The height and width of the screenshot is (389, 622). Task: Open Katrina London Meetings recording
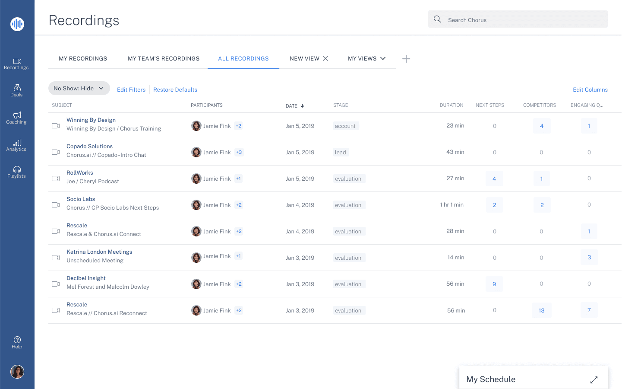point(99,252)
